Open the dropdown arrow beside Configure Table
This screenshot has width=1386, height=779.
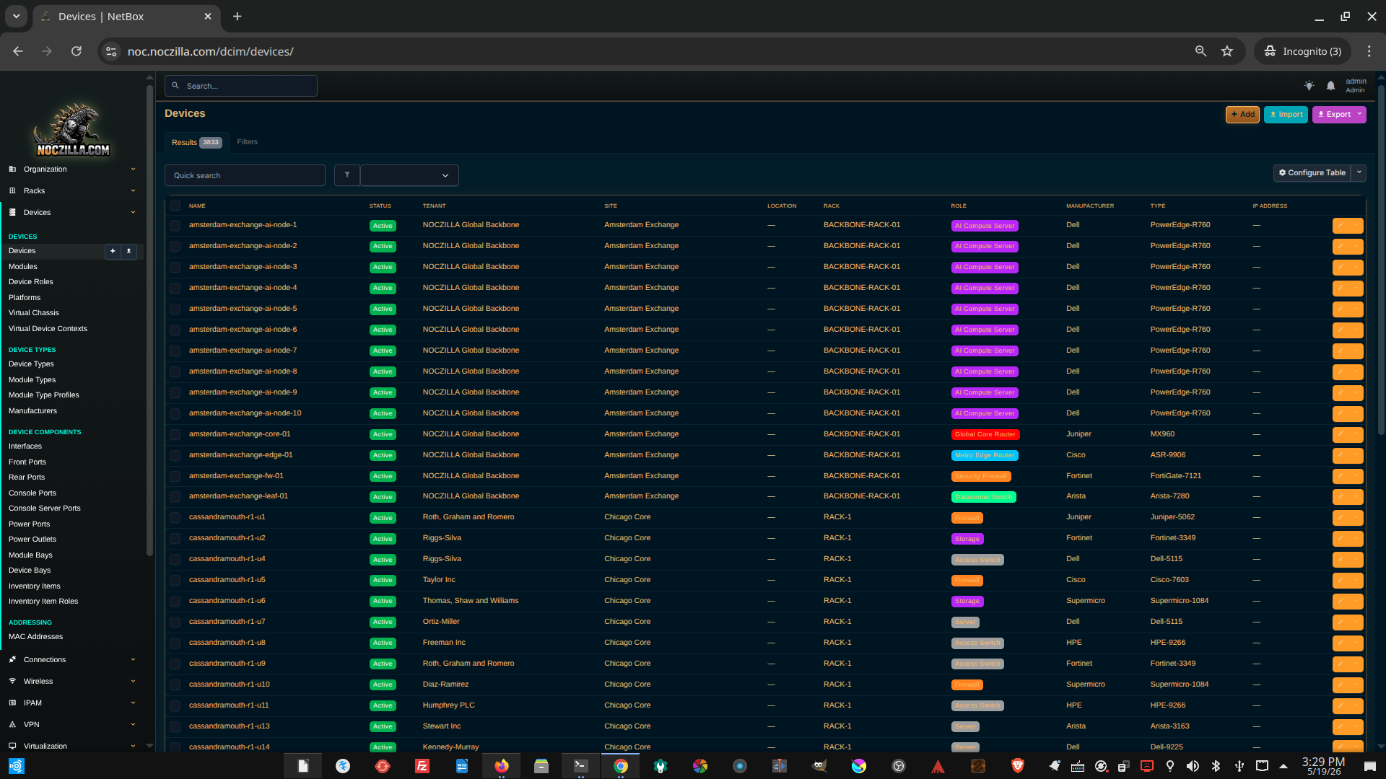(1359, 173)
